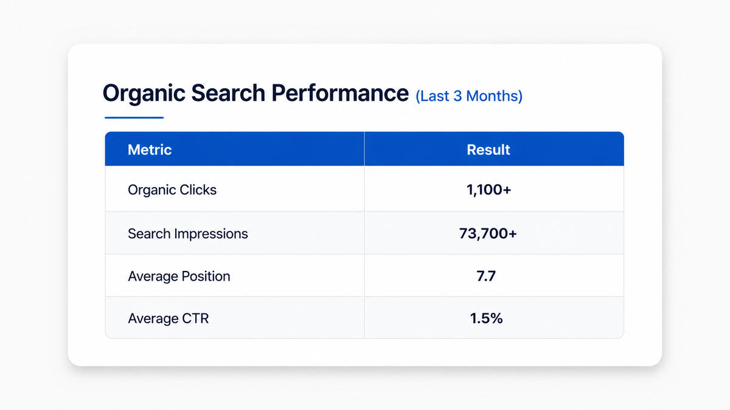
Task: Click the 1.5% CTR value
Action: (486, 318)
